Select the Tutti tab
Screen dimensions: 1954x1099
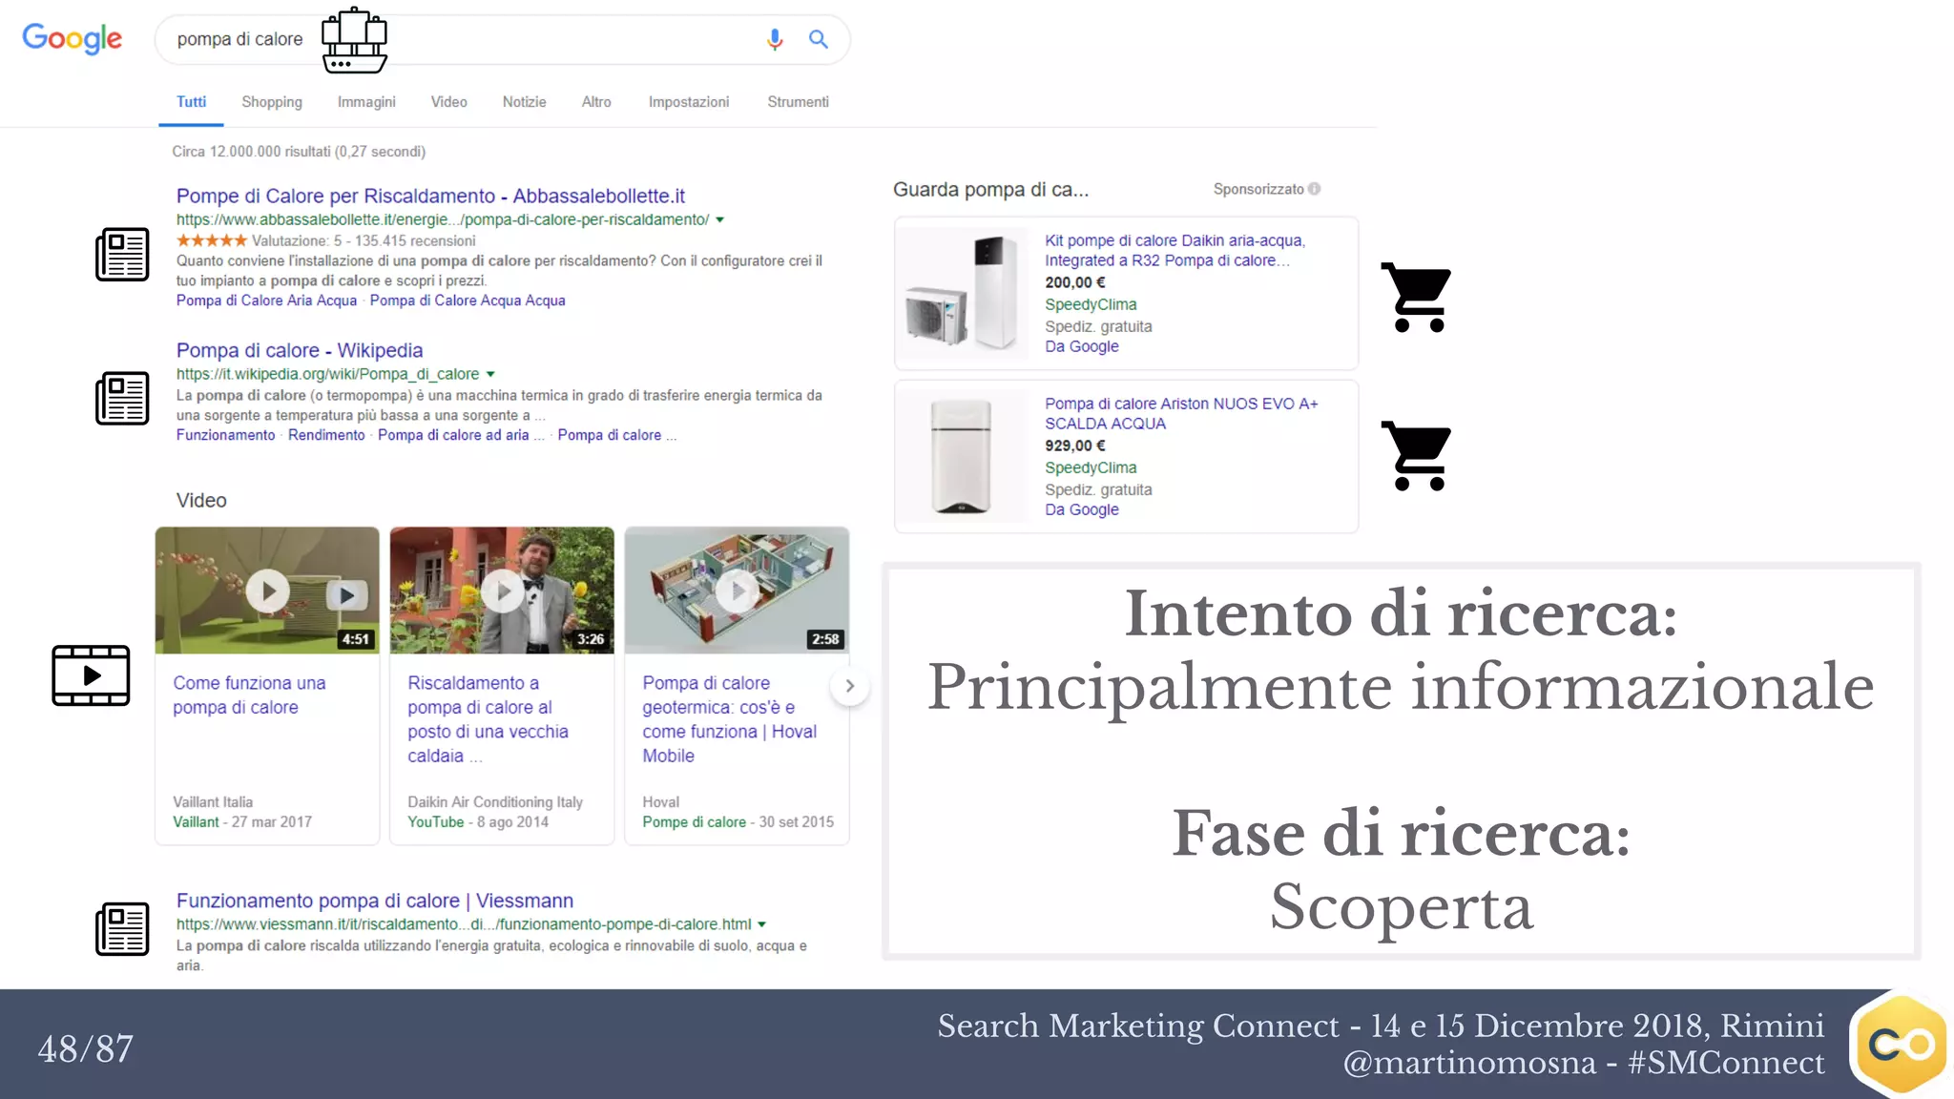[x=191, y=102]
